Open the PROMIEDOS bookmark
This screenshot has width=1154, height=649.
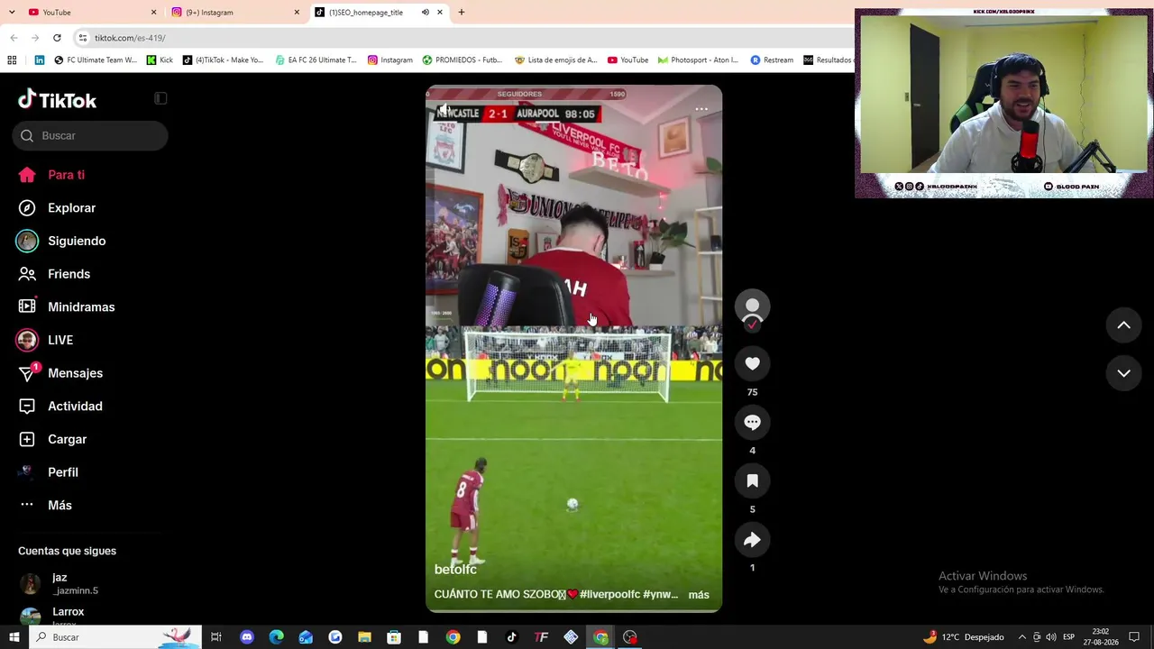(463, 60)
